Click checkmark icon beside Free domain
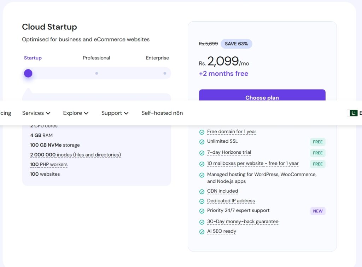The image size is (362, 267). pos(202,132)
